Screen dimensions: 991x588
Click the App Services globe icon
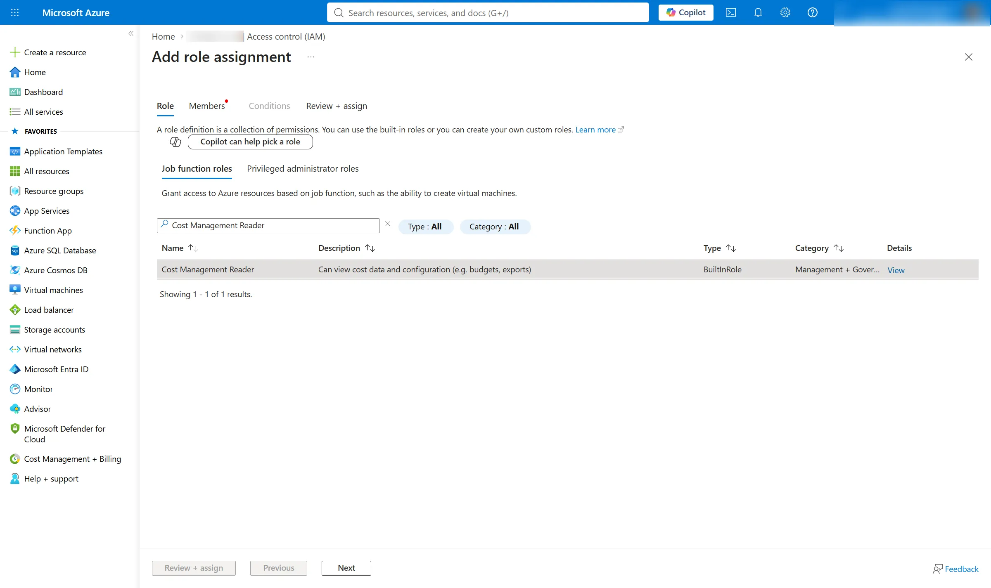click(x=15, y=211)
